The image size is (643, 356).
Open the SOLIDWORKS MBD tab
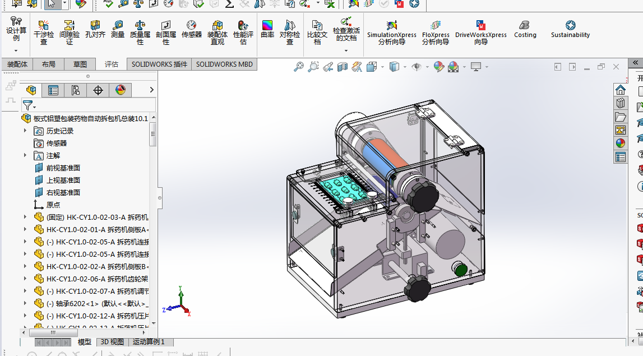[224, 64]
